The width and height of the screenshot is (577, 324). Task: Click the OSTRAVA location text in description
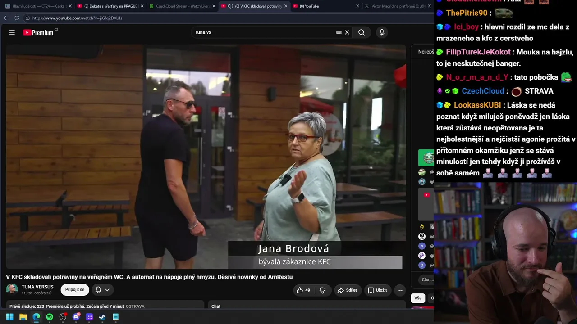(135, 306)
